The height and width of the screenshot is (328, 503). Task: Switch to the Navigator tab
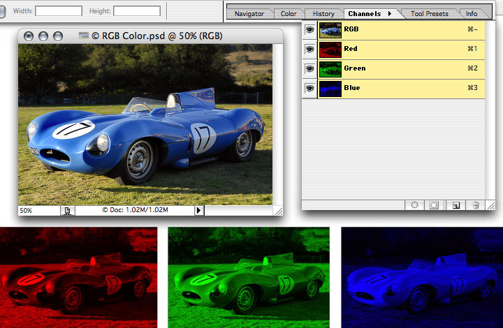249,13
